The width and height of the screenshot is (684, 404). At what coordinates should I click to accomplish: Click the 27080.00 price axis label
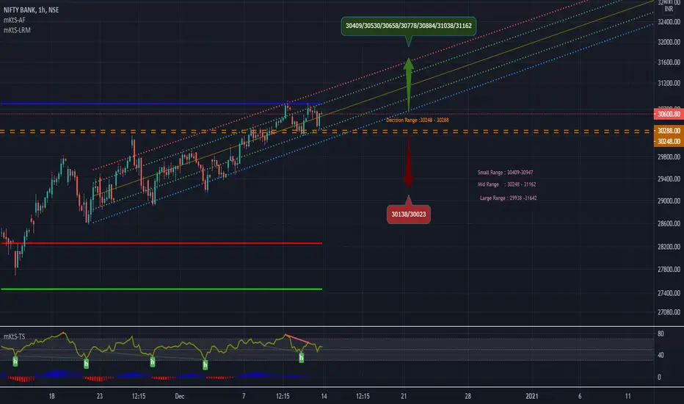[x=669, y=312]
